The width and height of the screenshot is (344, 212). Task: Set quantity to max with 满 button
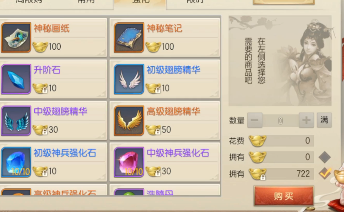pos(324,120)
